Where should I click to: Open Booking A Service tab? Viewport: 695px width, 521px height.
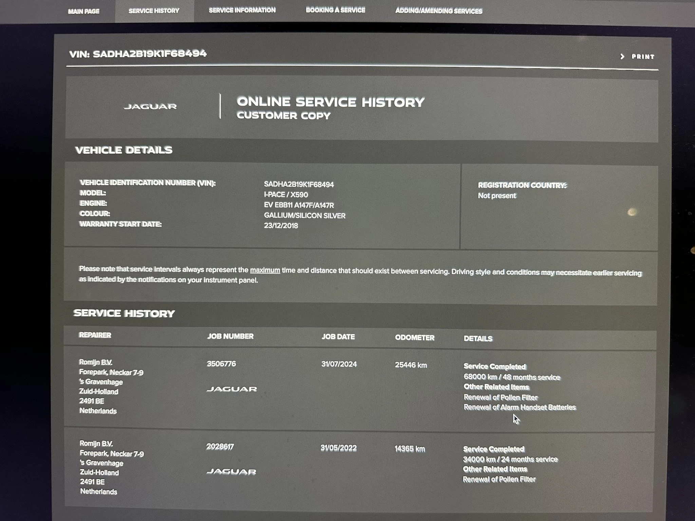coord(335,10)
